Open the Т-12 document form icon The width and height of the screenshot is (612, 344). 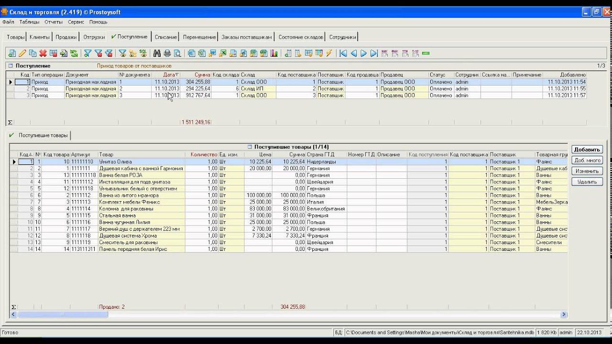(415, 54)
